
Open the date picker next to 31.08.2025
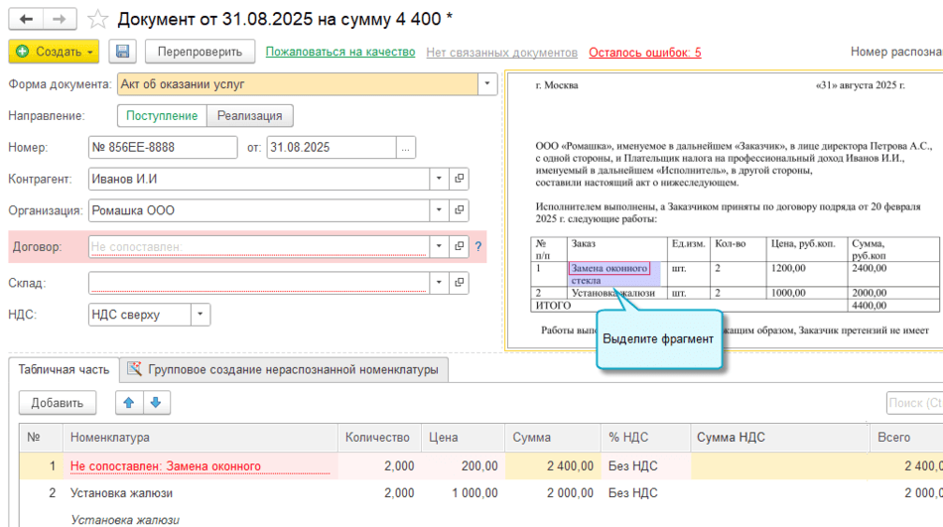pos(406,148)
